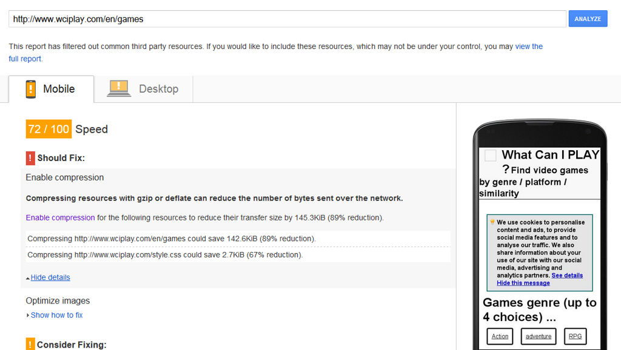This screenshot has width=621, height=350.
Task: Focus the URL input field
Action: click(287, 19)
